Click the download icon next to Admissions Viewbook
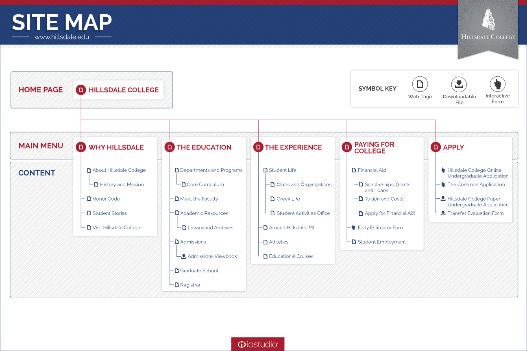The width and height of the screenshot is (527, 351). click(184, 256)
